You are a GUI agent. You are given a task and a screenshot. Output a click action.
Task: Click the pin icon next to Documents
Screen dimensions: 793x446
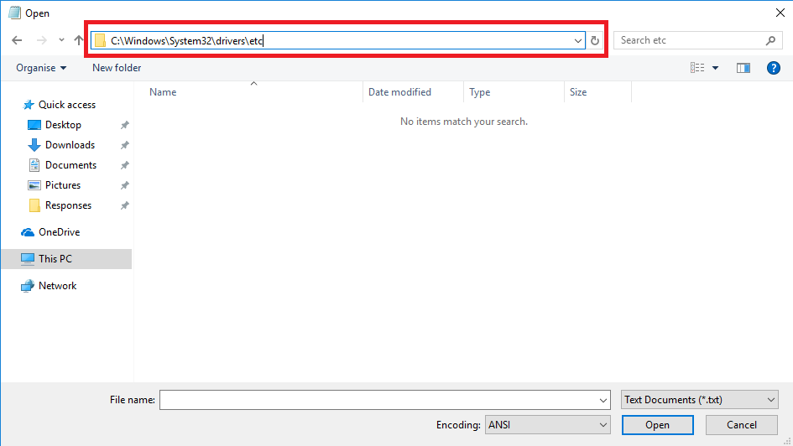[124, 165]
